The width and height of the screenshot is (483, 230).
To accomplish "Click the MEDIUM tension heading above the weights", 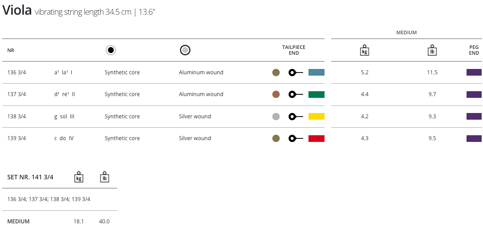I will pyautogui.click(x=406, y=32).
